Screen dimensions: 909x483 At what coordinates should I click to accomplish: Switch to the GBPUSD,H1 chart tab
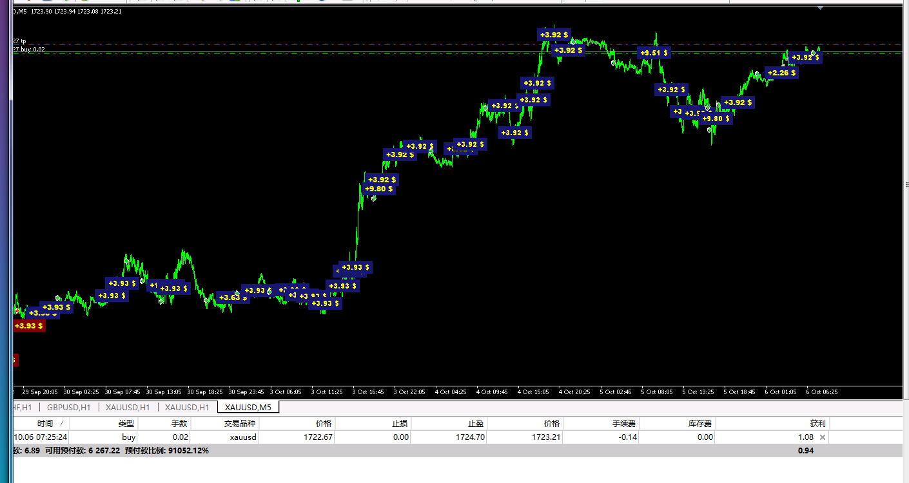[68, 407]
